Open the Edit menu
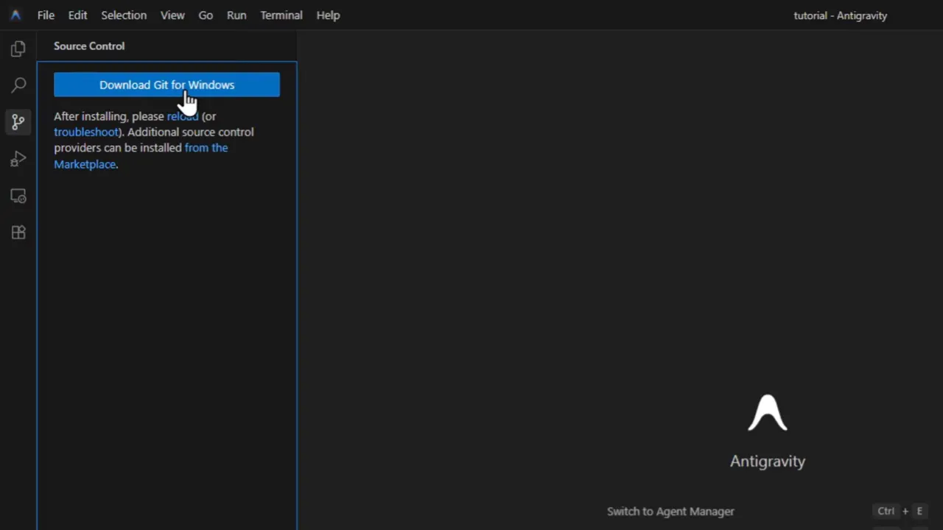 77,15
